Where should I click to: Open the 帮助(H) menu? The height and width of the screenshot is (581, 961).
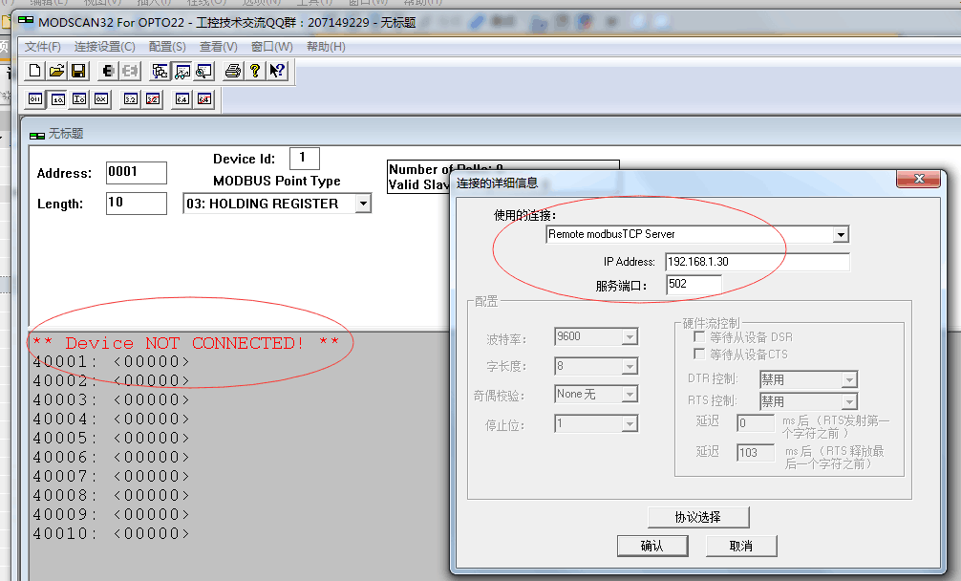coord(326,47)
